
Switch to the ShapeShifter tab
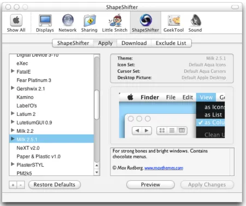pos(73,43)
